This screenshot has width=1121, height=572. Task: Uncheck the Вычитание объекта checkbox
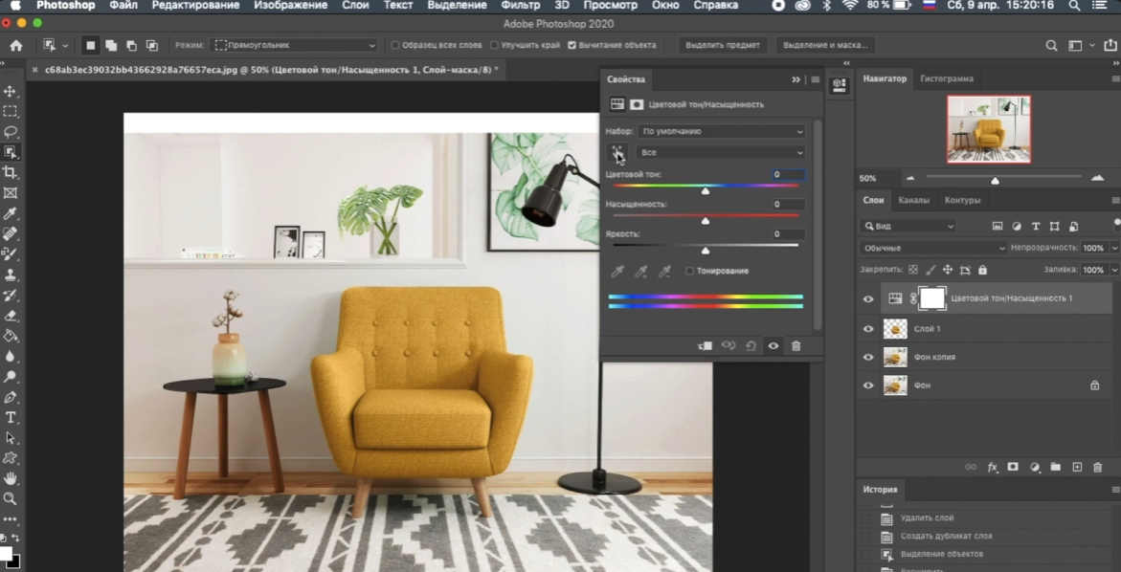(x=572, y=45)
